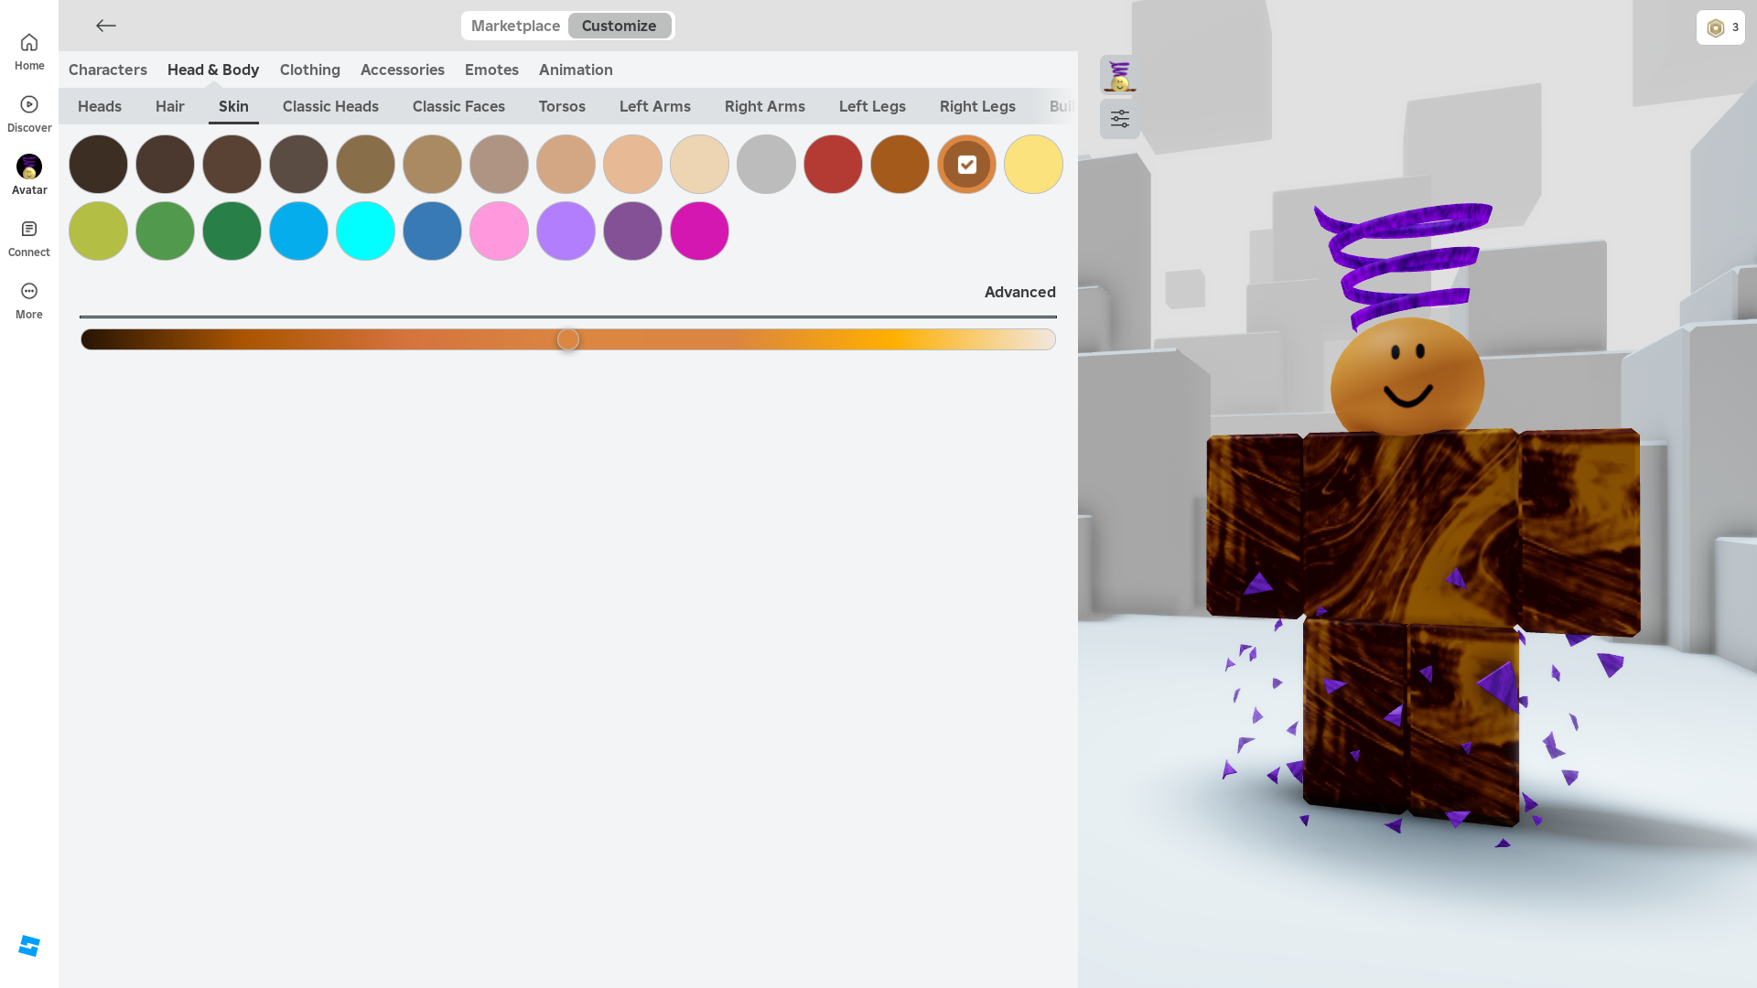This screenshot has width=1757, height=988.
Task: Open the Emotes section
Action: click(x=491, y=70)
